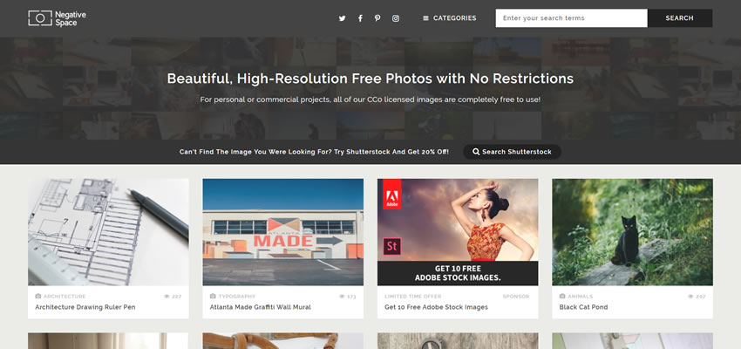
Task: Open Atlanta Made Graffiti Wall Mural link
Action: (261, 307)
